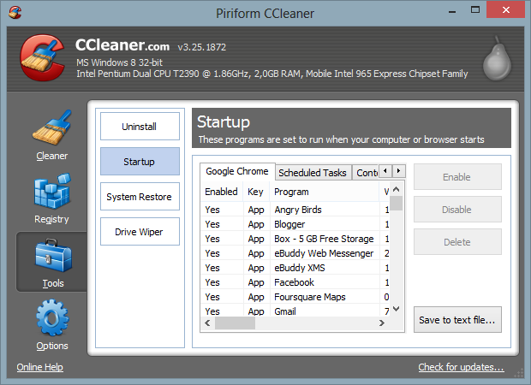The height and width of the screenshot is (385, 531).
Task: Select Box - 5 GB Free Storage entry
Action: click(x=295, y=239)
